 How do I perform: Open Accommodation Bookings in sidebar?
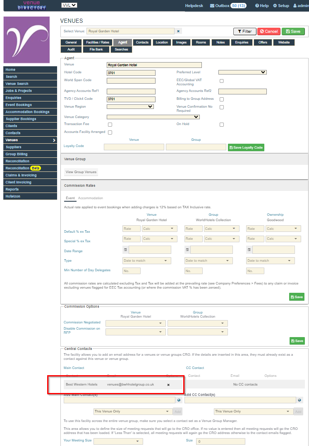[x=30, y=112]
